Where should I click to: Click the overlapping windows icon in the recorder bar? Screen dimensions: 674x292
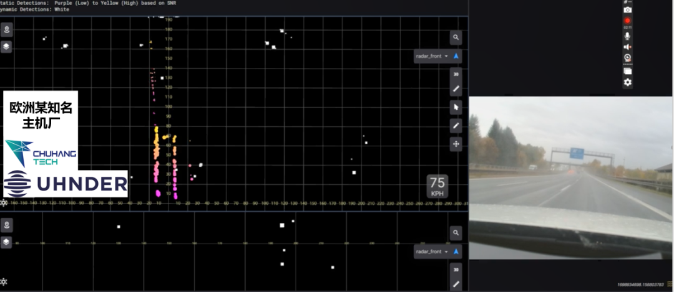[x=628, y=71]
